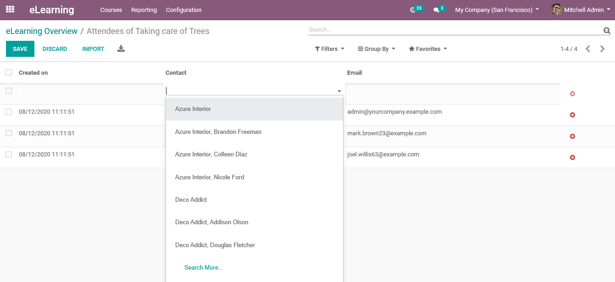This screenshot has width=615, height=282.
Task: Toggle the select-all header checkbox
Action: coord(9,72)
